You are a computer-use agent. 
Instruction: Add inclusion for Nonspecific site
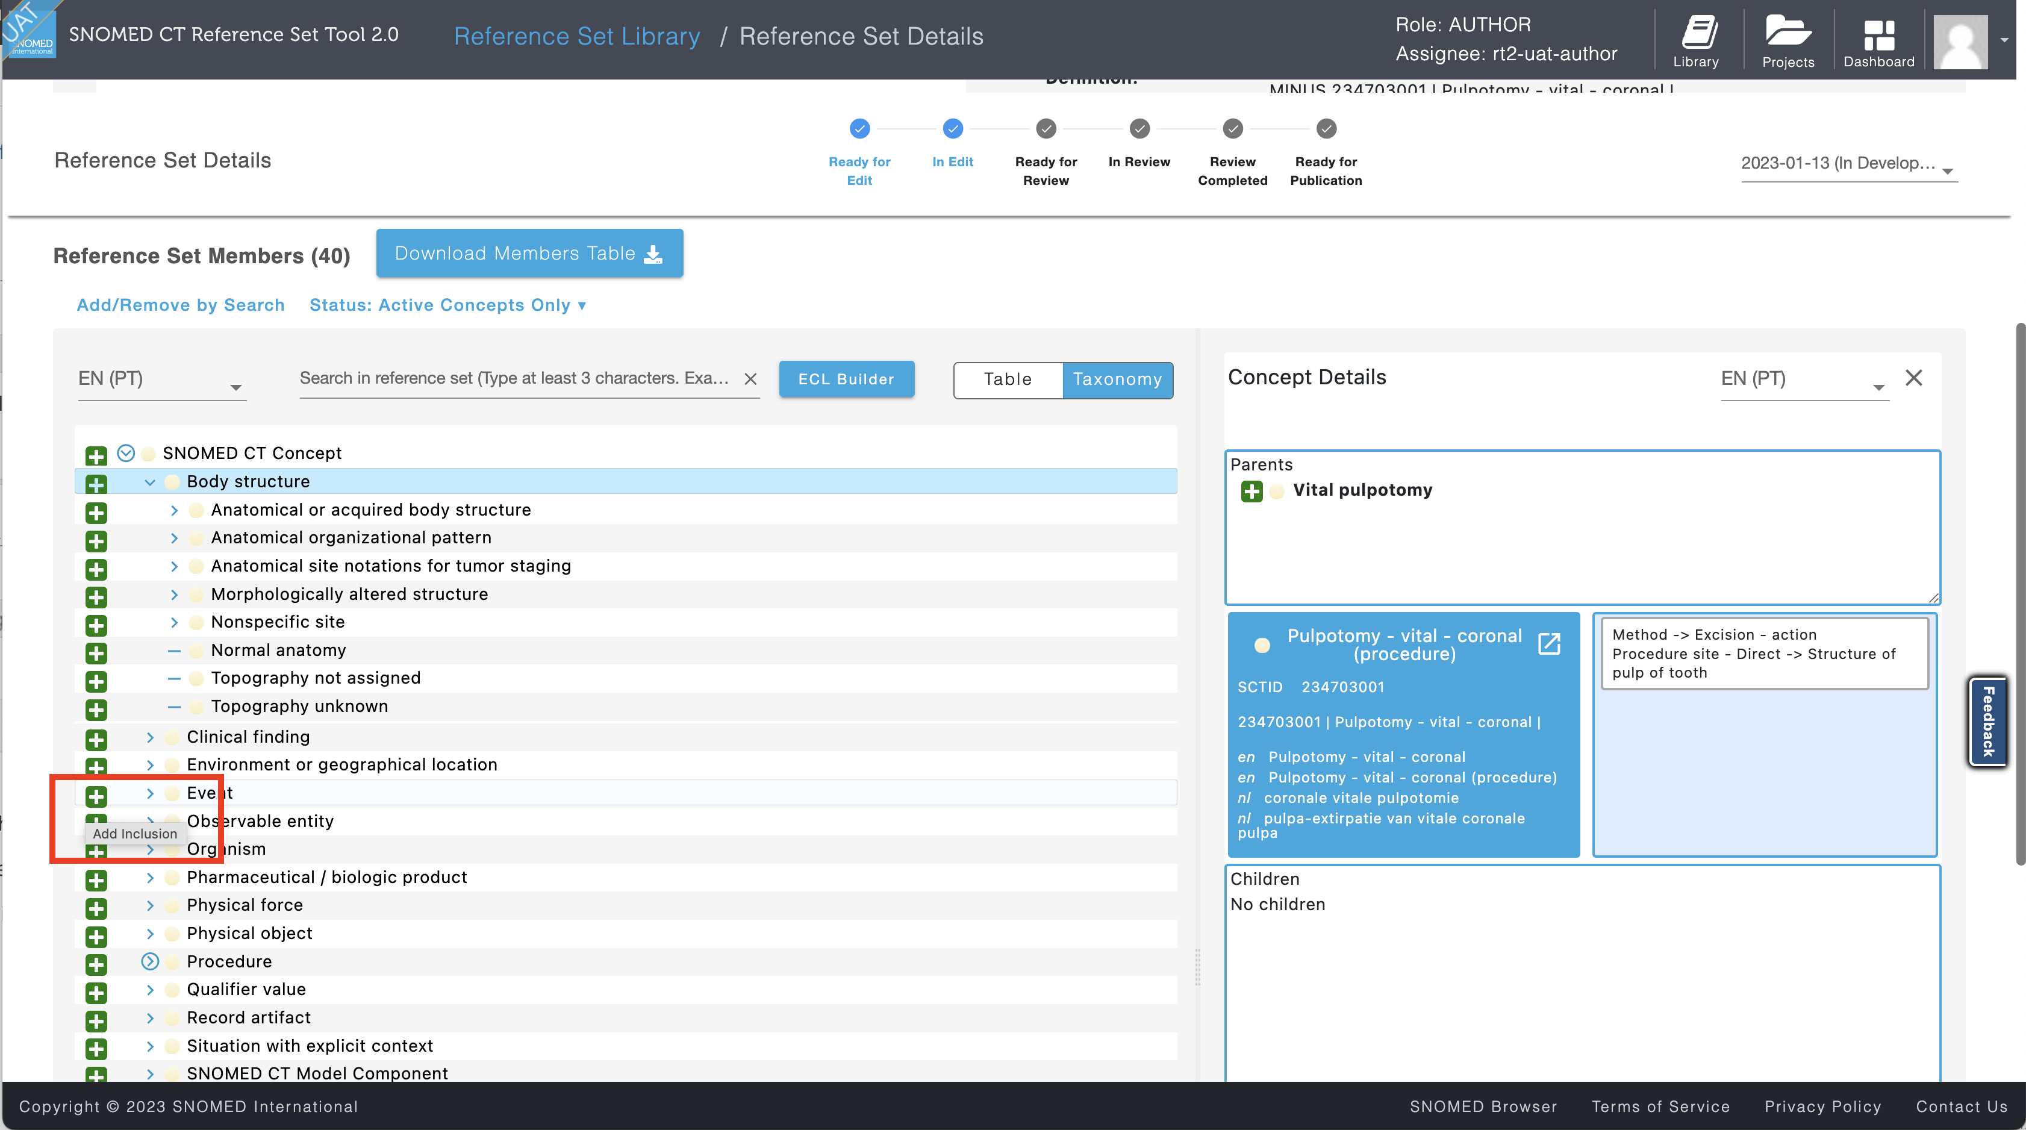96,625
